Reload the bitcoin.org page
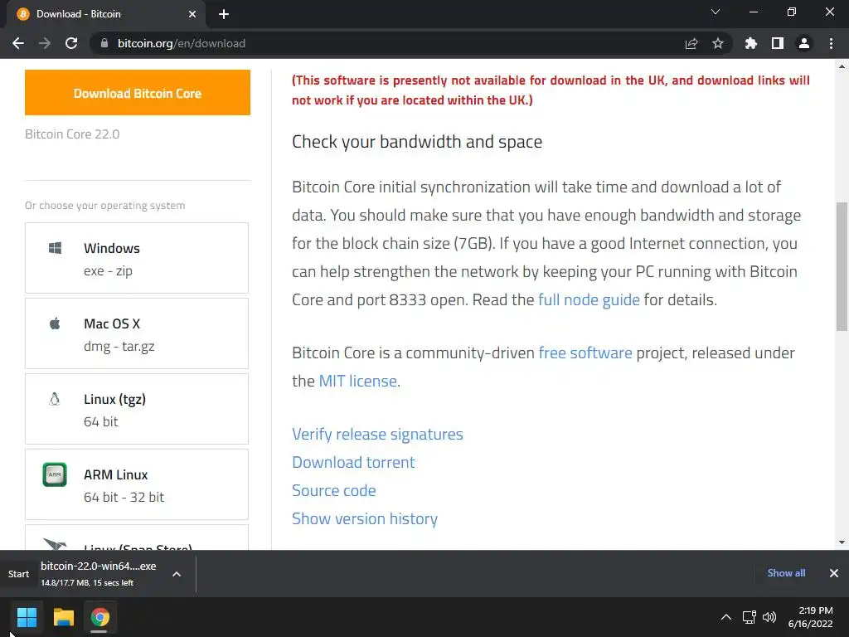849x637 pixels. 71,43
